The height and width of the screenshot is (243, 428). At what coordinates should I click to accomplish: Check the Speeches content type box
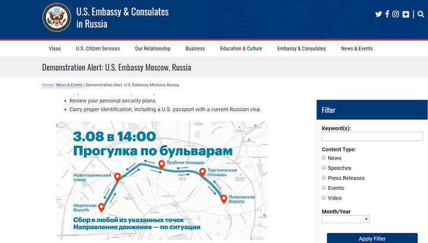pos(324,168)
